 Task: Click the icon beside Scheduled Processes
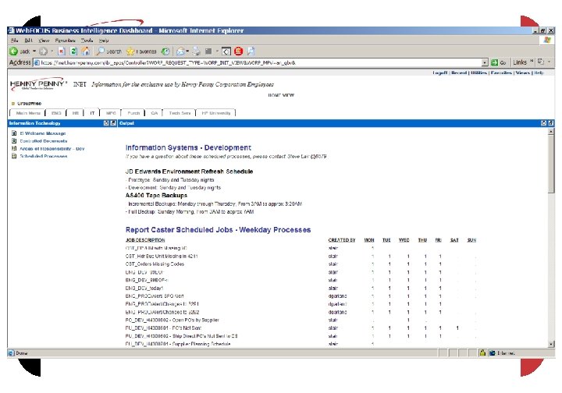[x=14, y=156]
